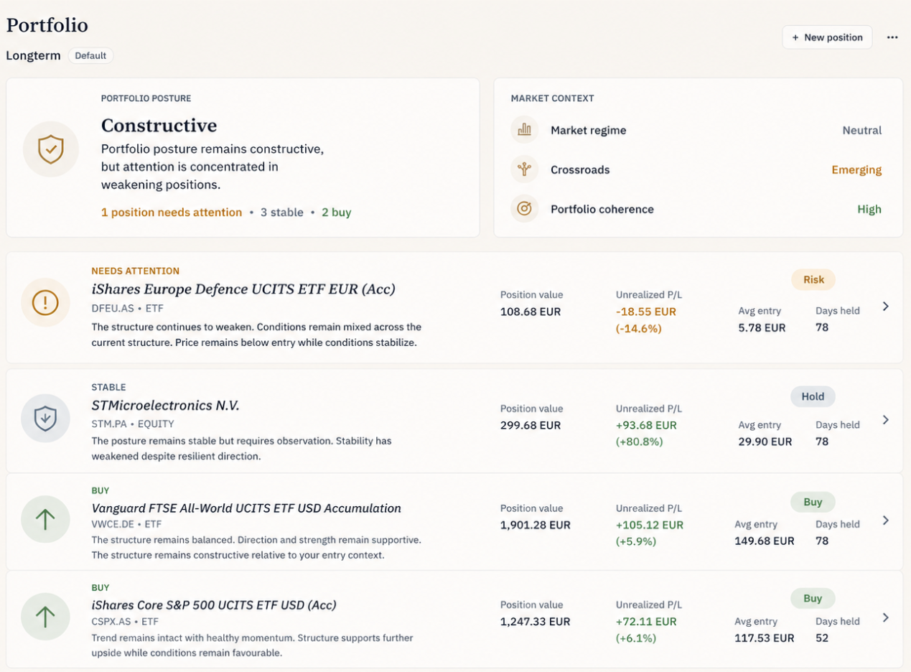This screenshot has height=672, width=911.
Task: Click the Portfolio coherence target icon
Action: point(525,209)
